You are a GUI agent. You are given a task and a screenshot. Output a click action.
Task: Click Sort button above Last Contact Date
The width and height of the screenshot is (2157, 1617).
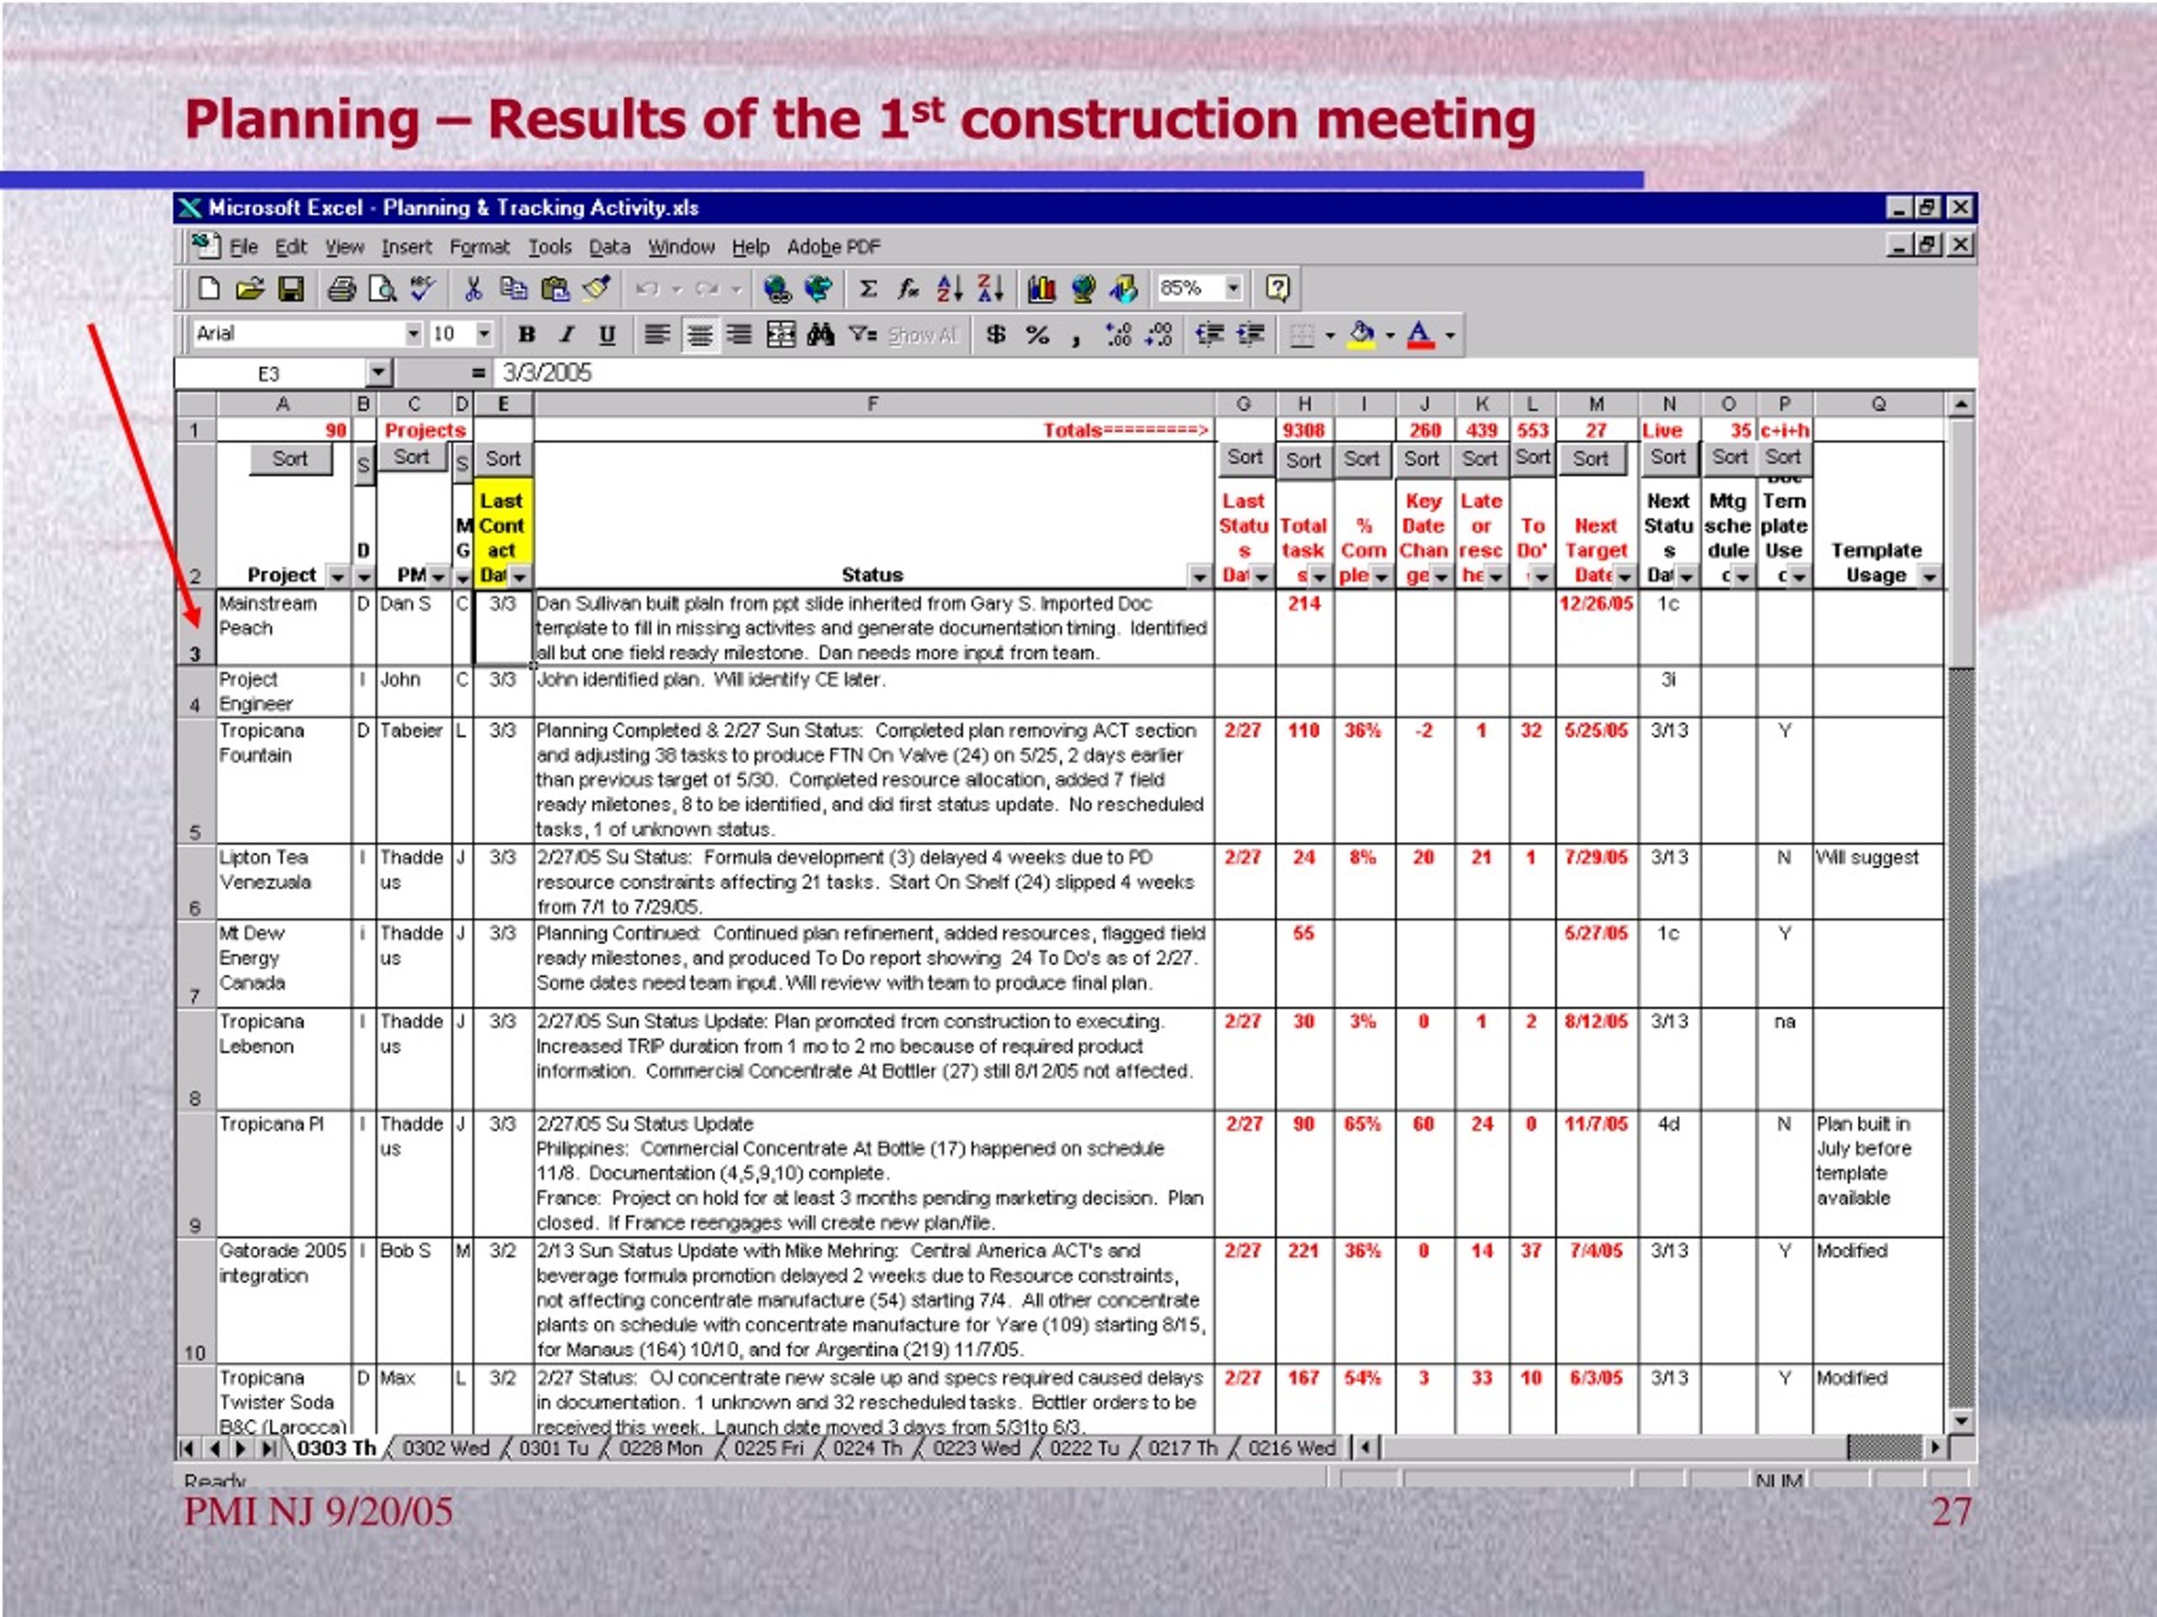pos(503,459)
